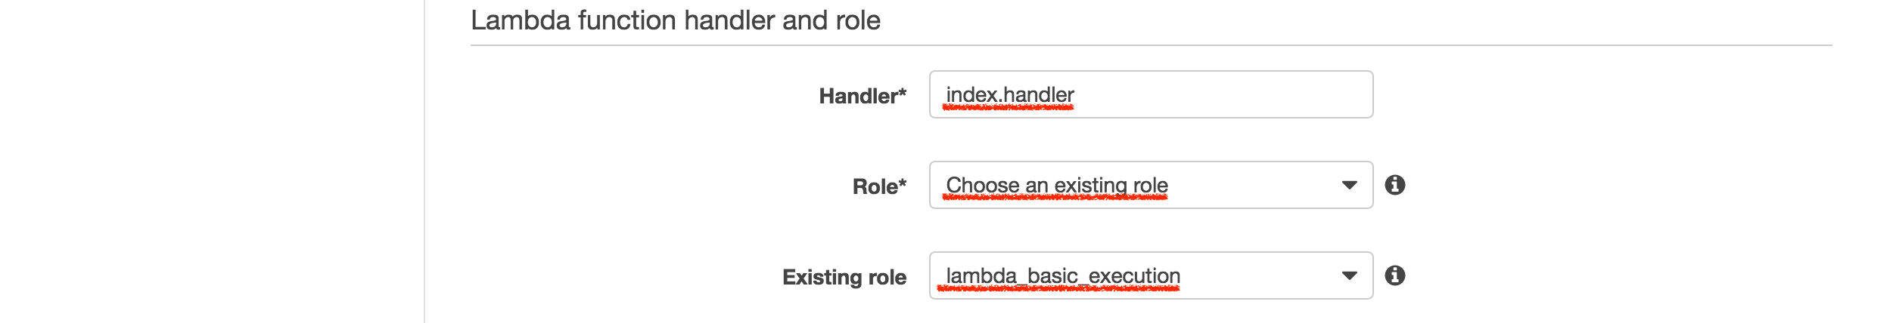Expand the Existing role dropdown

pos(1150,275)
